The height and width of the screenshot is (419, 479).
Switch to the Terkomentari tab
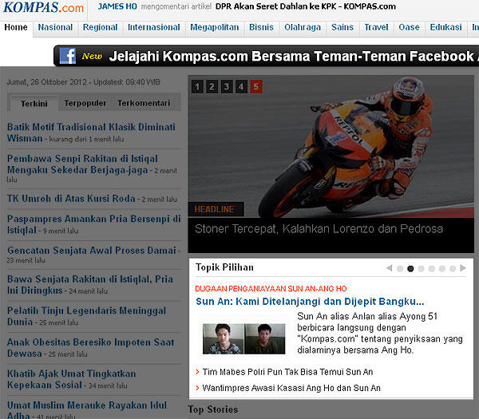pyautogui.click(x=144, y=103)
